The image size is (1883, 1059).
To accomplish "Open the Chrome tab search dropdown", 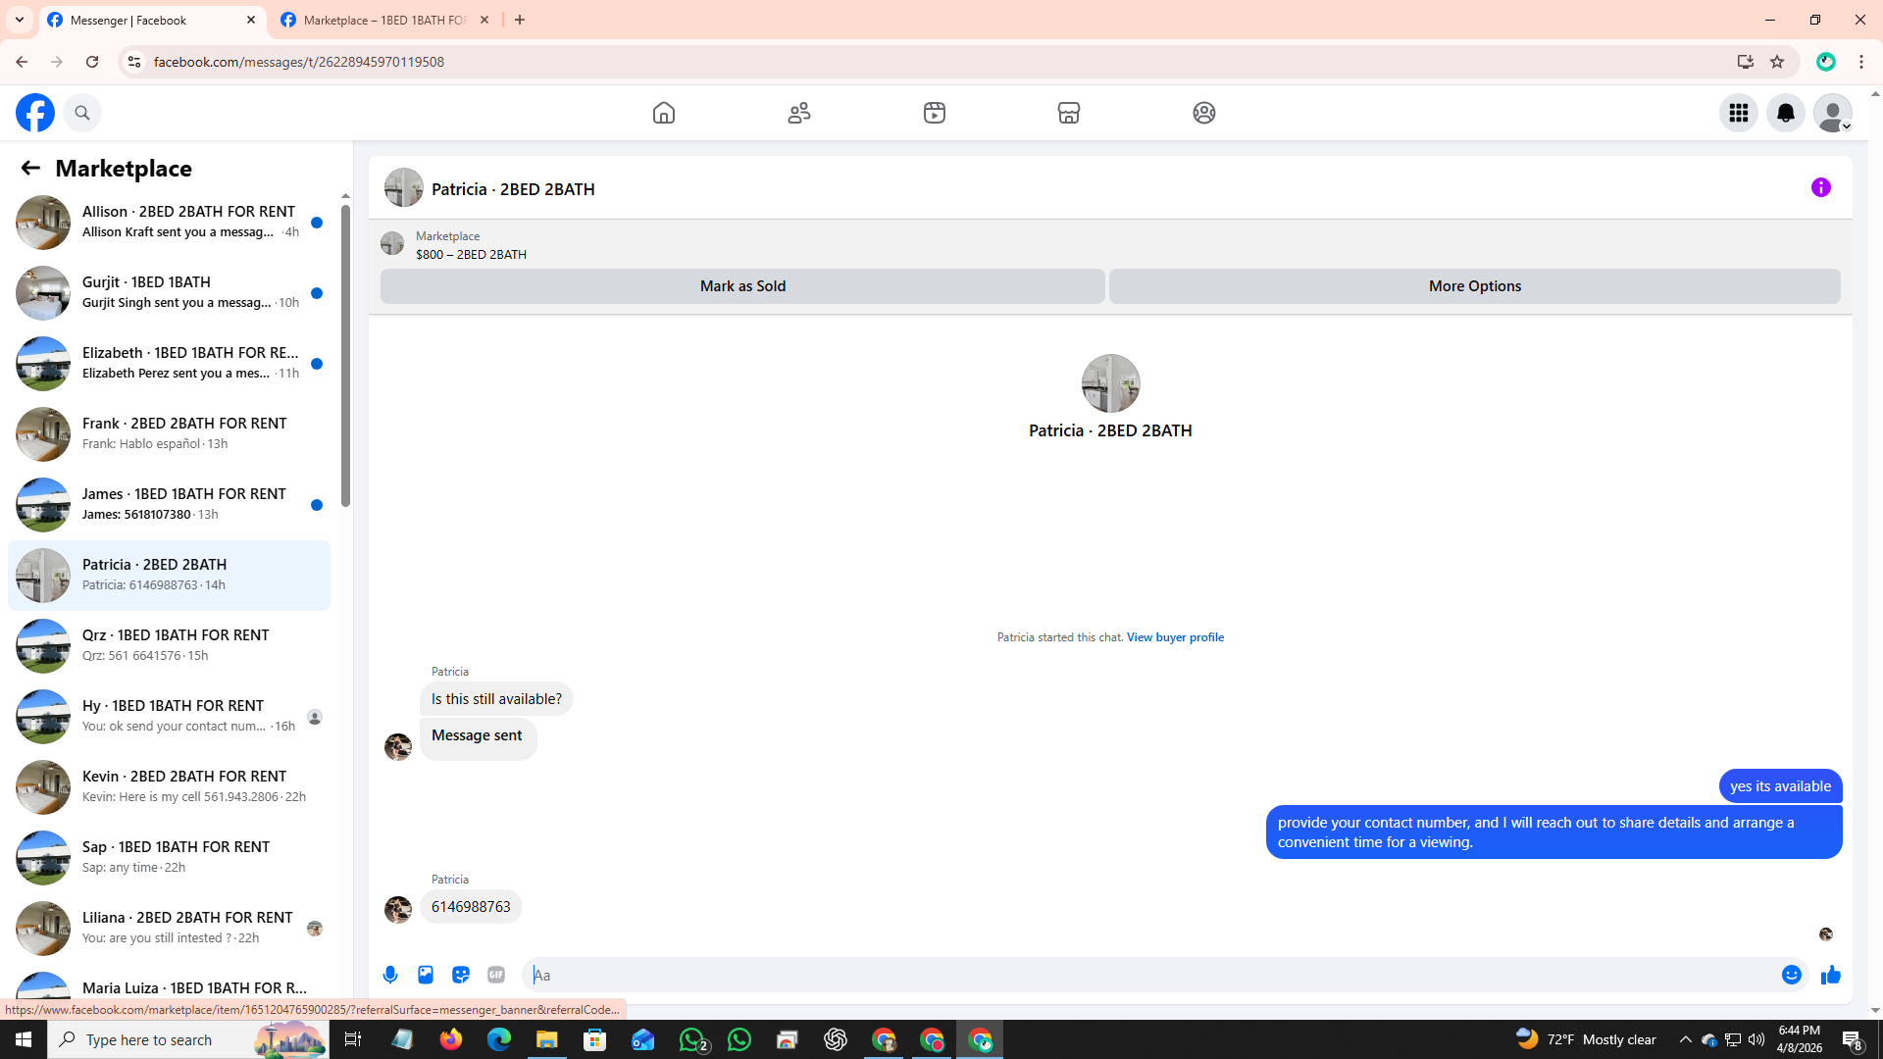I will coord(20,20).
